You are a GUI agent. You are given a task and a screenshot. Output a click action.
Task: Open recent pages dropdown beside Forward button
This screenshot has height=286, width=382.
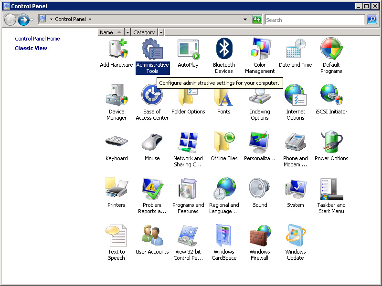32,20
